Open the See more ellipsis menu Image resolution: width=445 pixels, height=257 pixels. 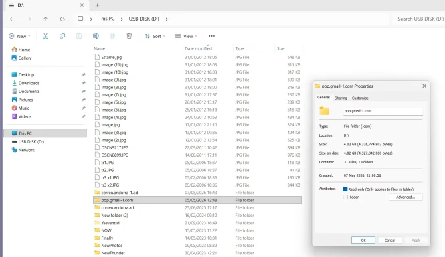point(211,36)
